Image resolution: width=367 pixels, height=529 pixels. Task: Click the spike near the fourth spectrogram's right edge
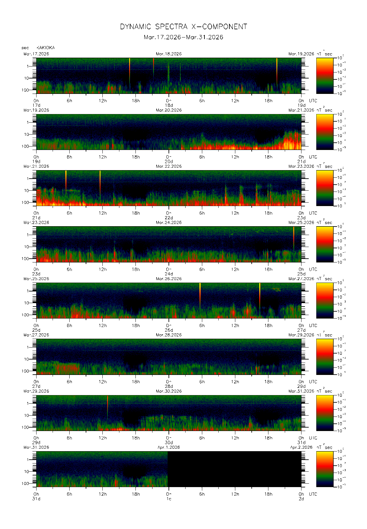point(294,236)
